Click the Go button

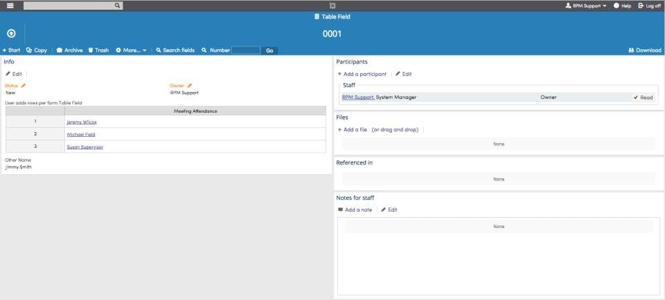pyautogui.click(x=269, y=50)
